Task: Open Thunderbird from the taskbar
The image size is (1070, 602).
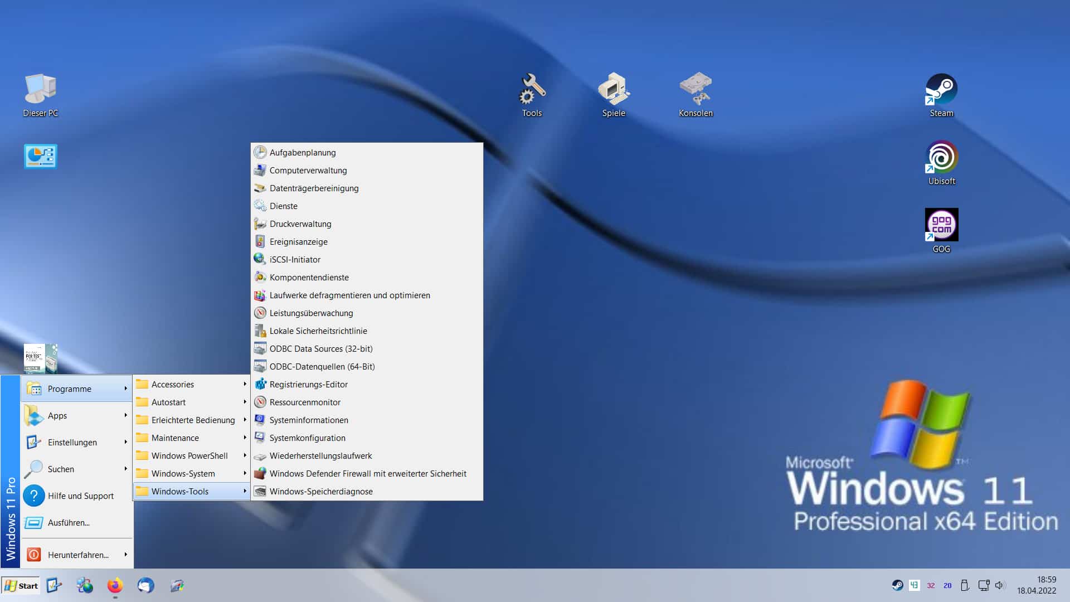Action: (145, 585)
